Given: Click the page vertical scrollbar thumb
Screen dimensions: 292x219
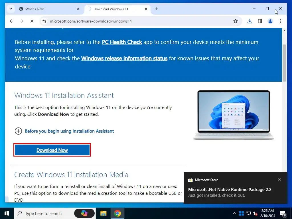Looking at the screenshot, I should [284, 63].
